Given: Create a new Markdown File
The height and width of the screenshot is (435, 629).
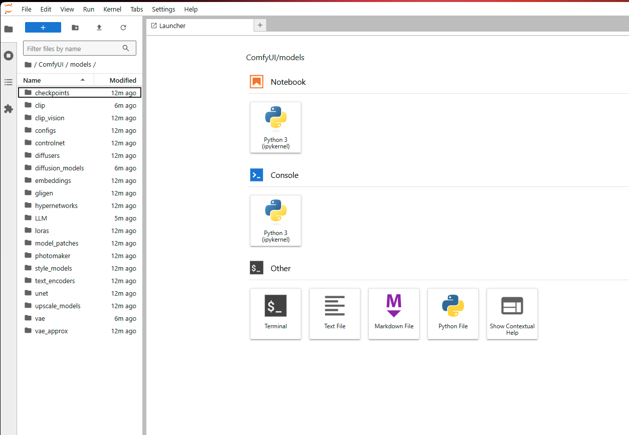Looking at the screenshot, I should coord(394,314).
